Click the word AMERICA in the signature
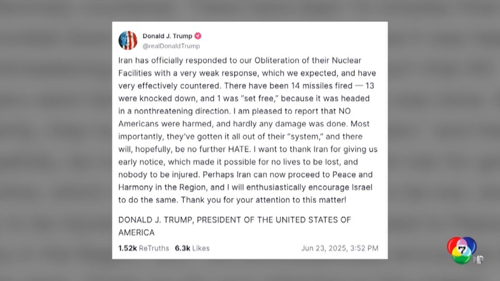This screenshot has height=281, width=500. 136,233
